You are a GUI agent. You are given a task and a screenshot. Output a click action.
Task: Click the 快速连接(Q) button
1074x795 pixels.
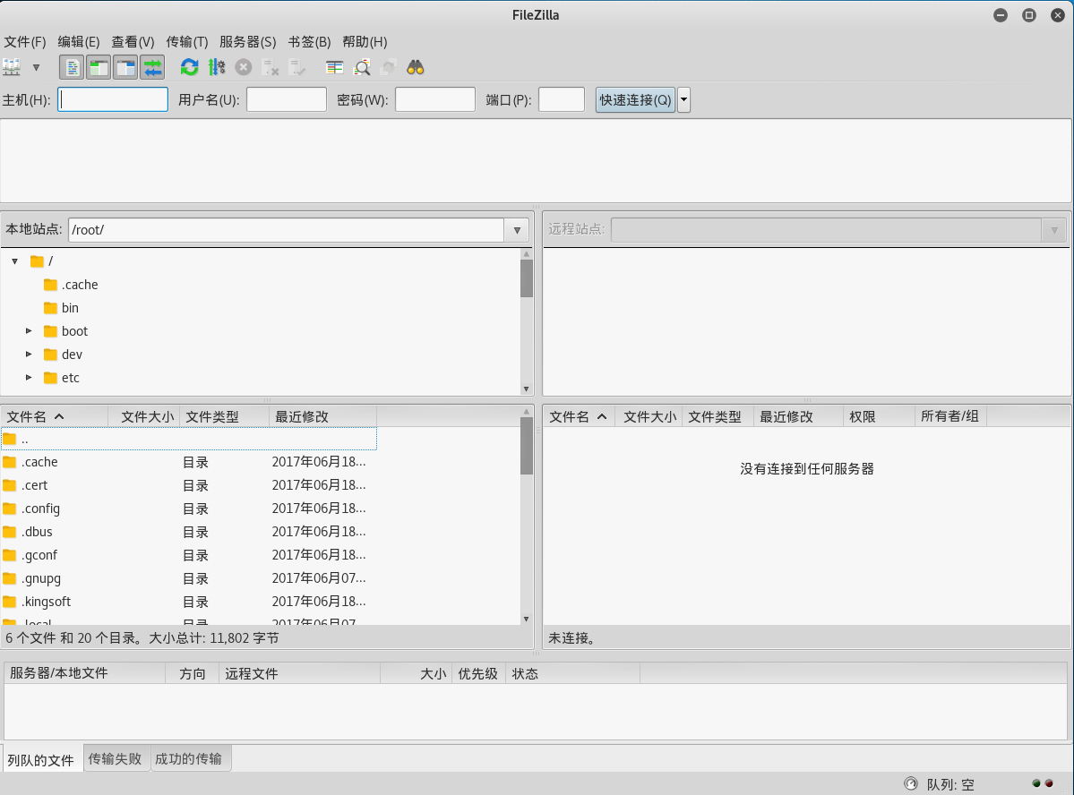pos(635,99)
